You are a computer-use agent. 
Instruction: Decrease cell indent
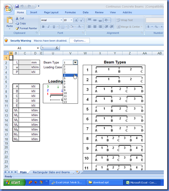tap(106, 27)
